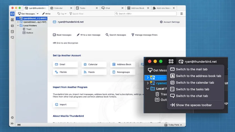Open the Tag dropdown in toolbar
The height and width of the screenshot is (132, 235).
click(x=62, y=14)
